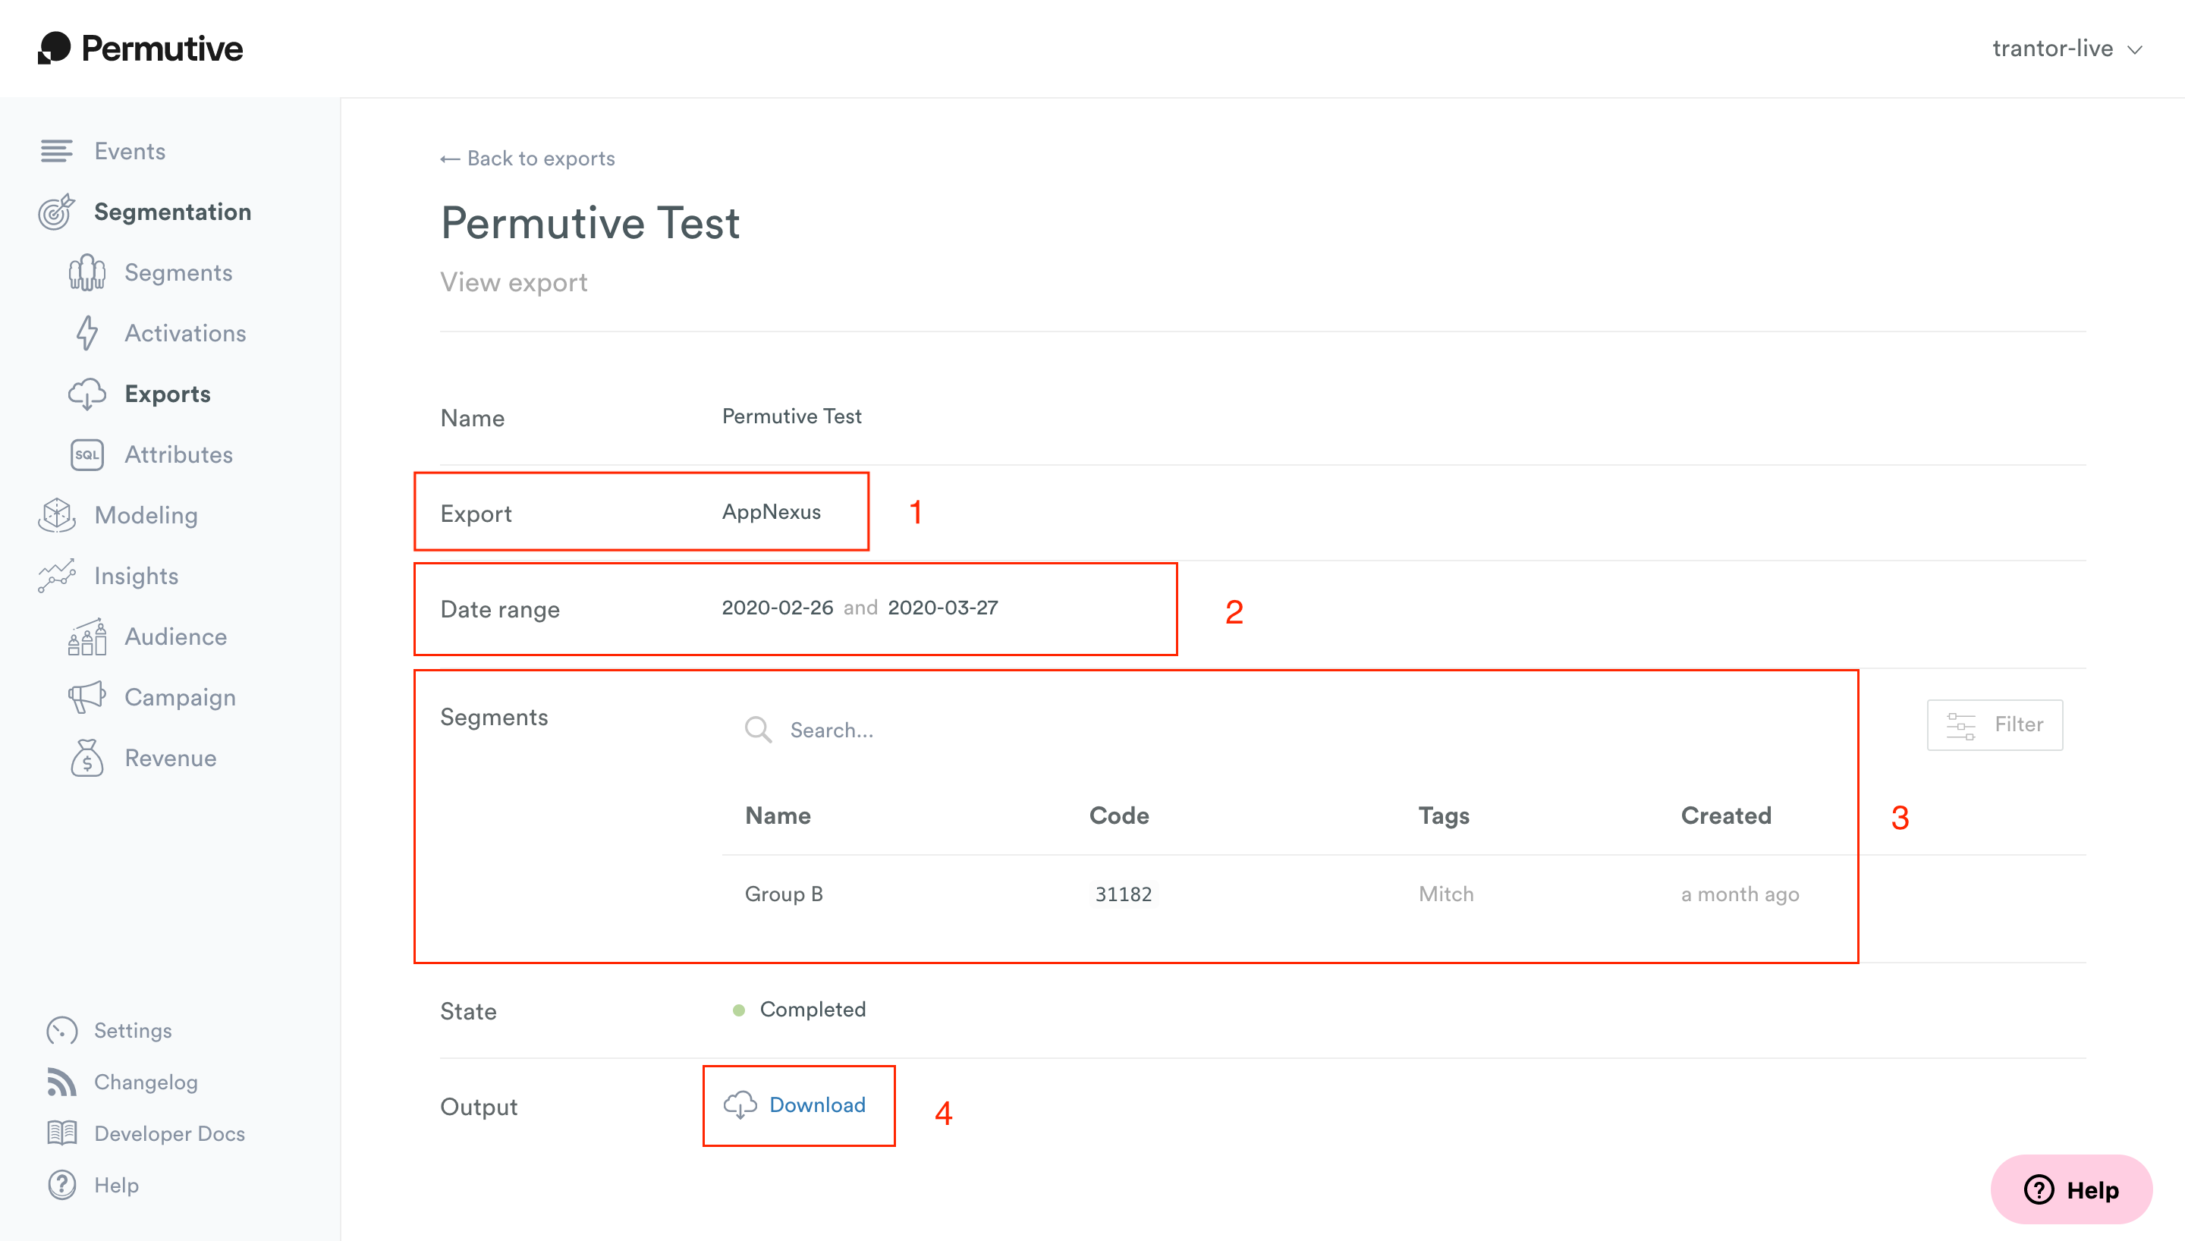This screenshot has height=1241, width=2185.
Task: Click the Revenue money bag icon
Action: click(x=87, y=758)
